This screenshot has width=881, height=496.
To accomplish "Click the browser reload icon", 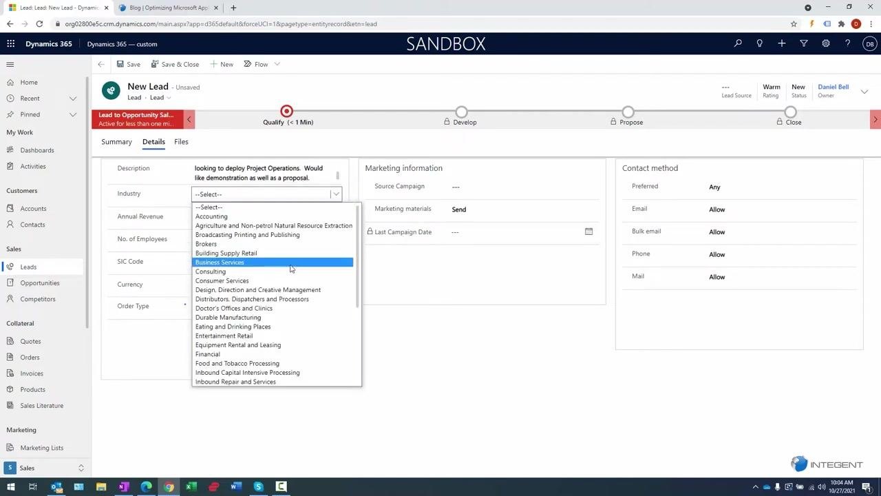I will 39,23.
